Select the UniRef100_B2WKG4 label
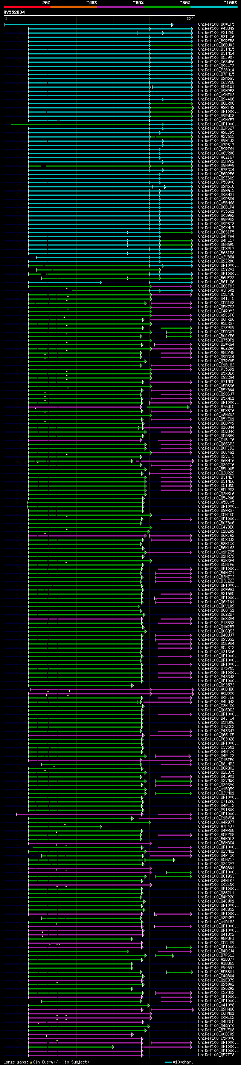This screenshot has width=241, height=1065. point(216,345)
